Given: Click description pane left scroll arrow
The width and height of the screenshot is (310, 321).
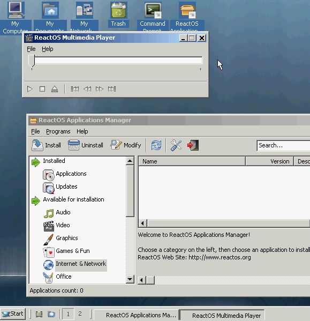Looking at the screenshot, I should pyautogui.click(x=141, y=280).
